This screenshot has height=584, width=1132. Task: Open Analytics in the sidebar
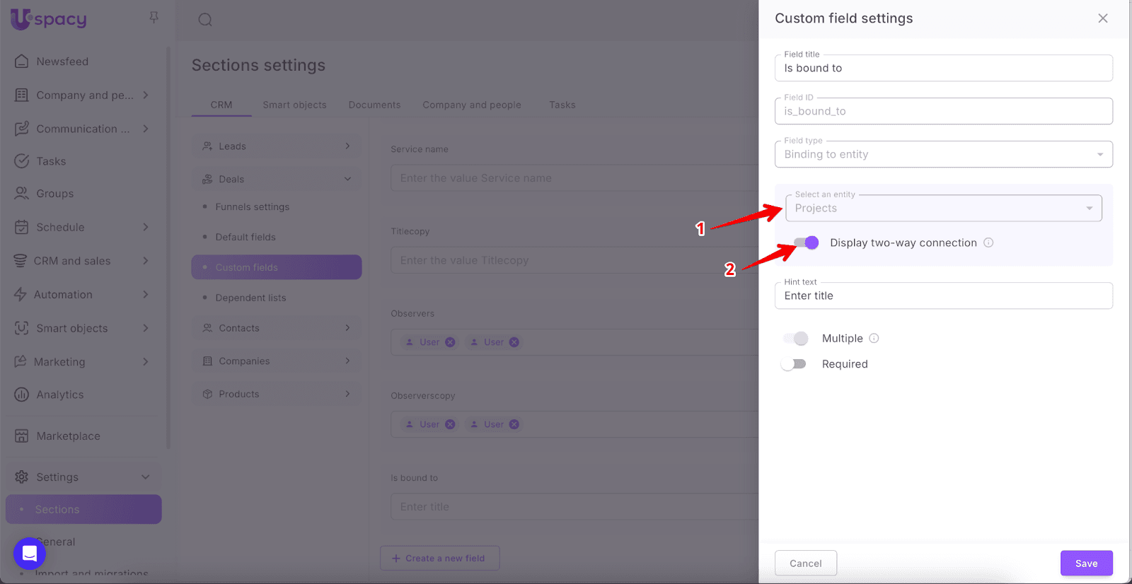click(59, 395)
